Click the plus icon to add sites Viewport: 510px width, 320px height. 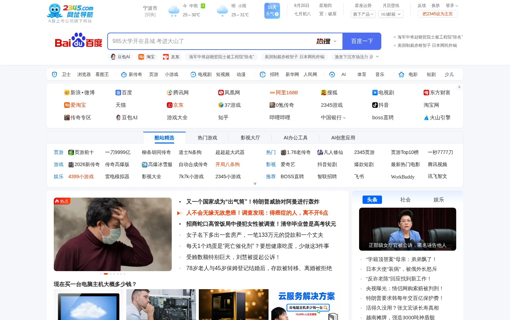(x=459, y=87)
